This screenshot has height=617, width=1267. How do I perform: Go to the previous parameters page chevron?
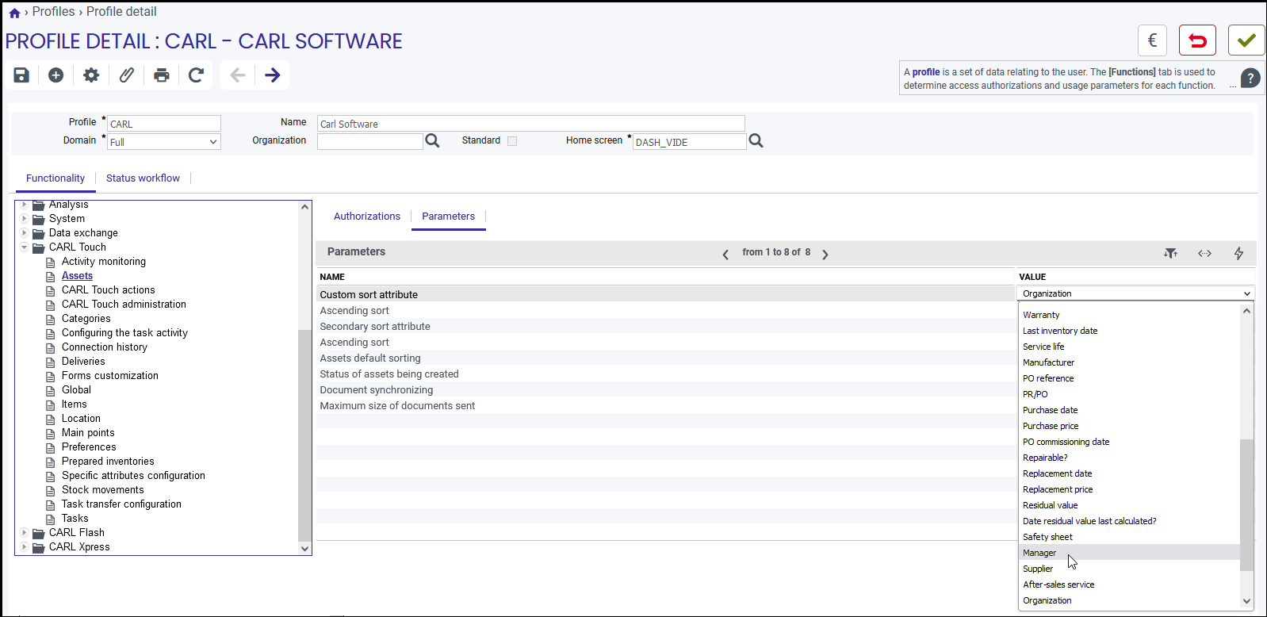pyautogui.click(x=725, y=255)
